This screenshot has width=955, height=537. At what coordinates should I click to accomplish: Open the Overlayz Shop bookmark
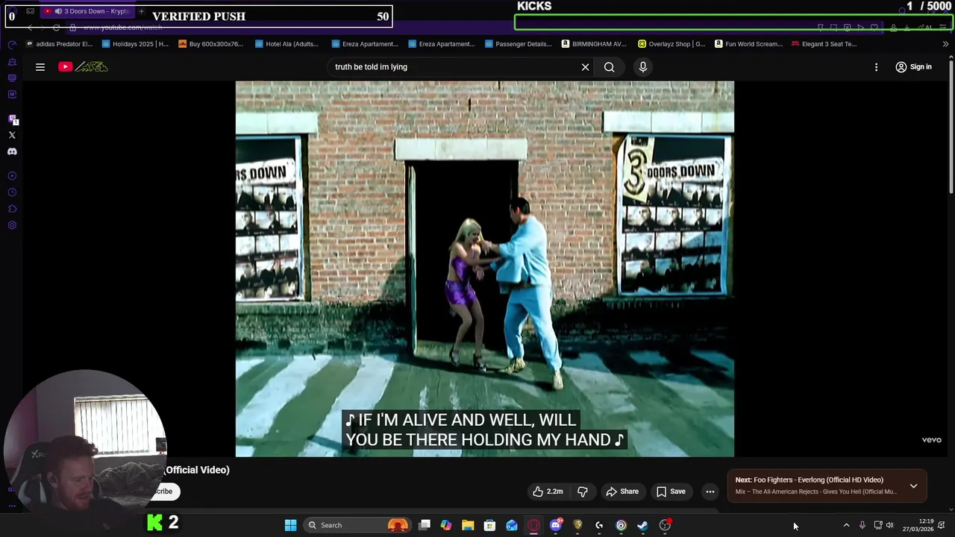(671, 44)
